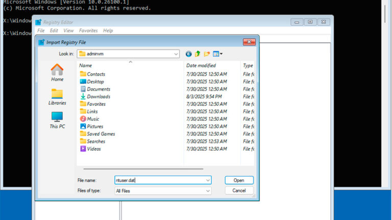
Task: Close the Import Registry File dialog
Action: [x=249, y=42]
